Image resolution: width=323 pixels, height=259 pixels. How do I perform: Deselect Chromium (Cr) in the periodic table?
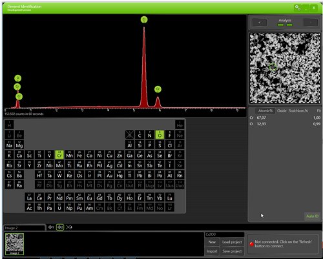click(59, 154)
